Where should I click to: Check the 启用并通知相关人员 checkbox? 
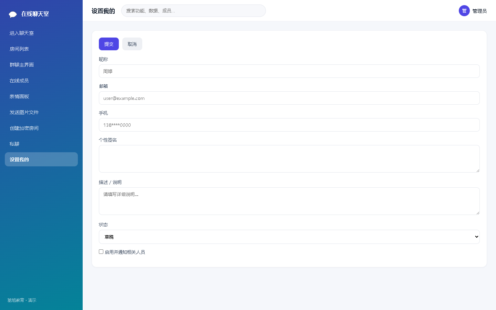coord(101,252)
